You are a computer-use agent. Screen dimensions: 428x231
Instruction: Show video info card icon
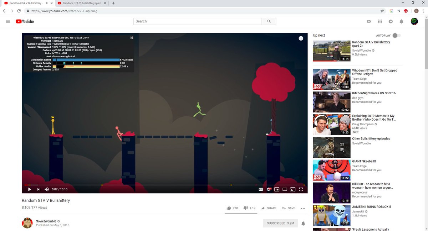(x=301, y=38)
